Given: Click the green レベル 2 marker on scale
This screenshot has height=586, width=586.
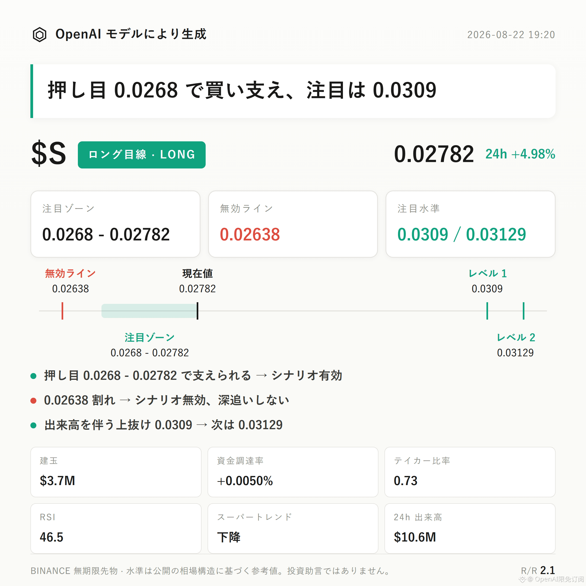Looking at the screenshot, I should pyautogui.click(x=524, y=311).
